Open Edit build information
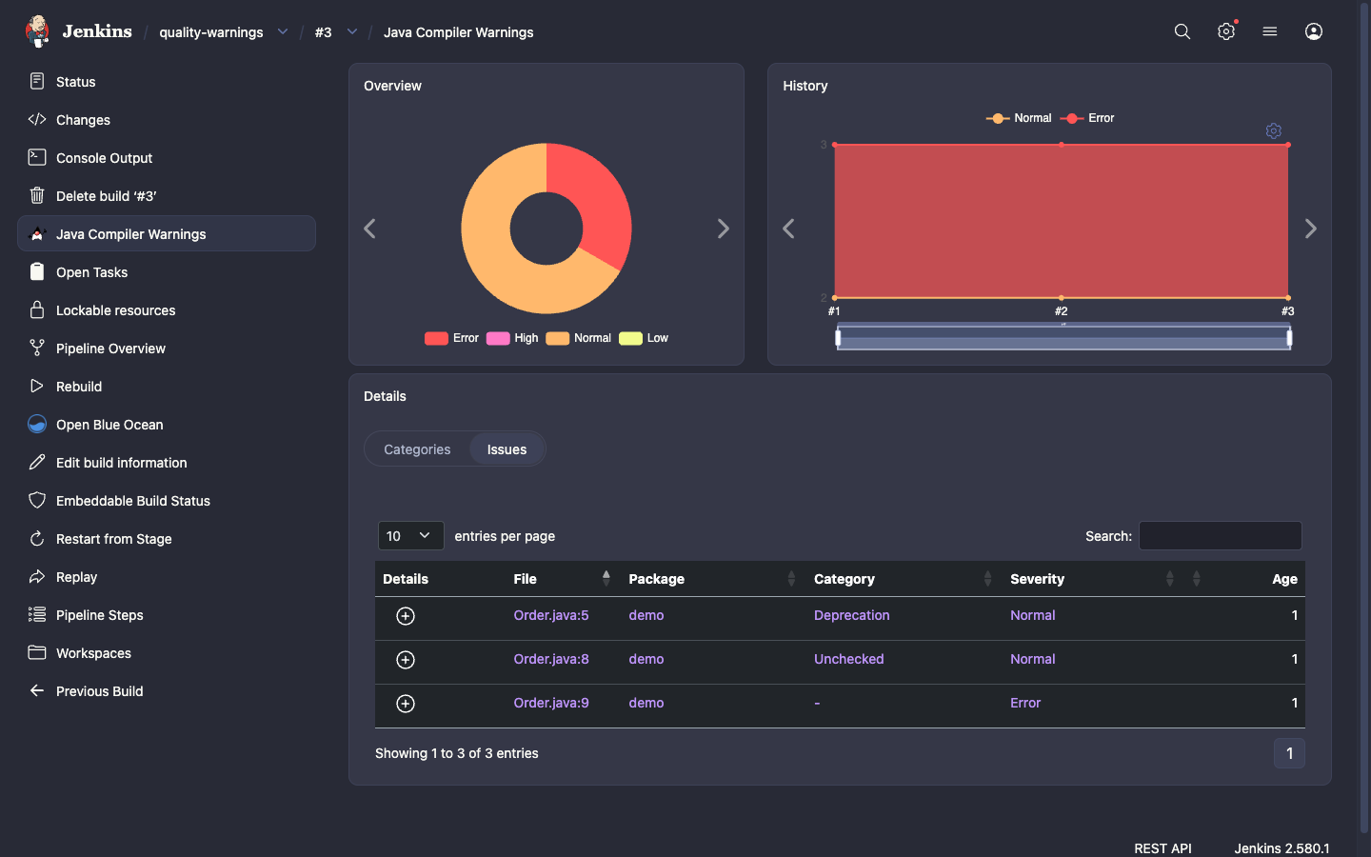1371x857 pixels. coord(167,463)
